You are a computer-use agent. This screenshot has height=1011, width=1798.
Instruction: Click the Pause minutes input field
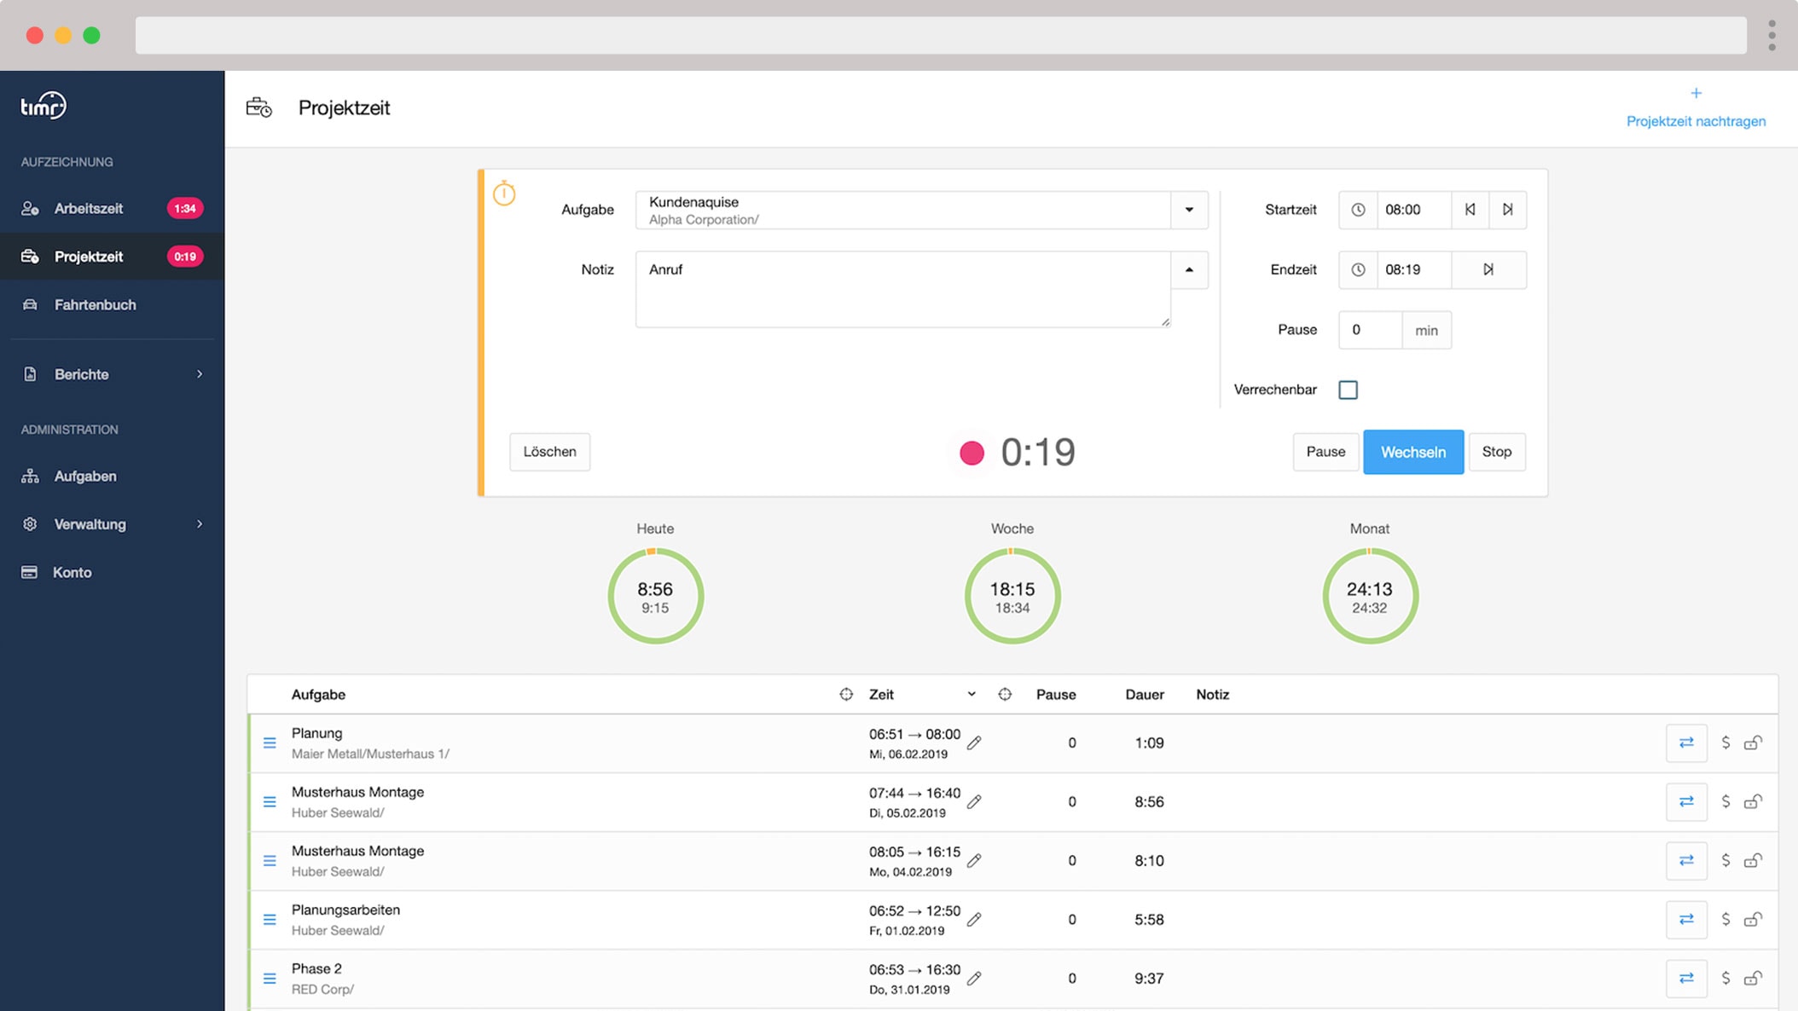(x=1370, y=330)
